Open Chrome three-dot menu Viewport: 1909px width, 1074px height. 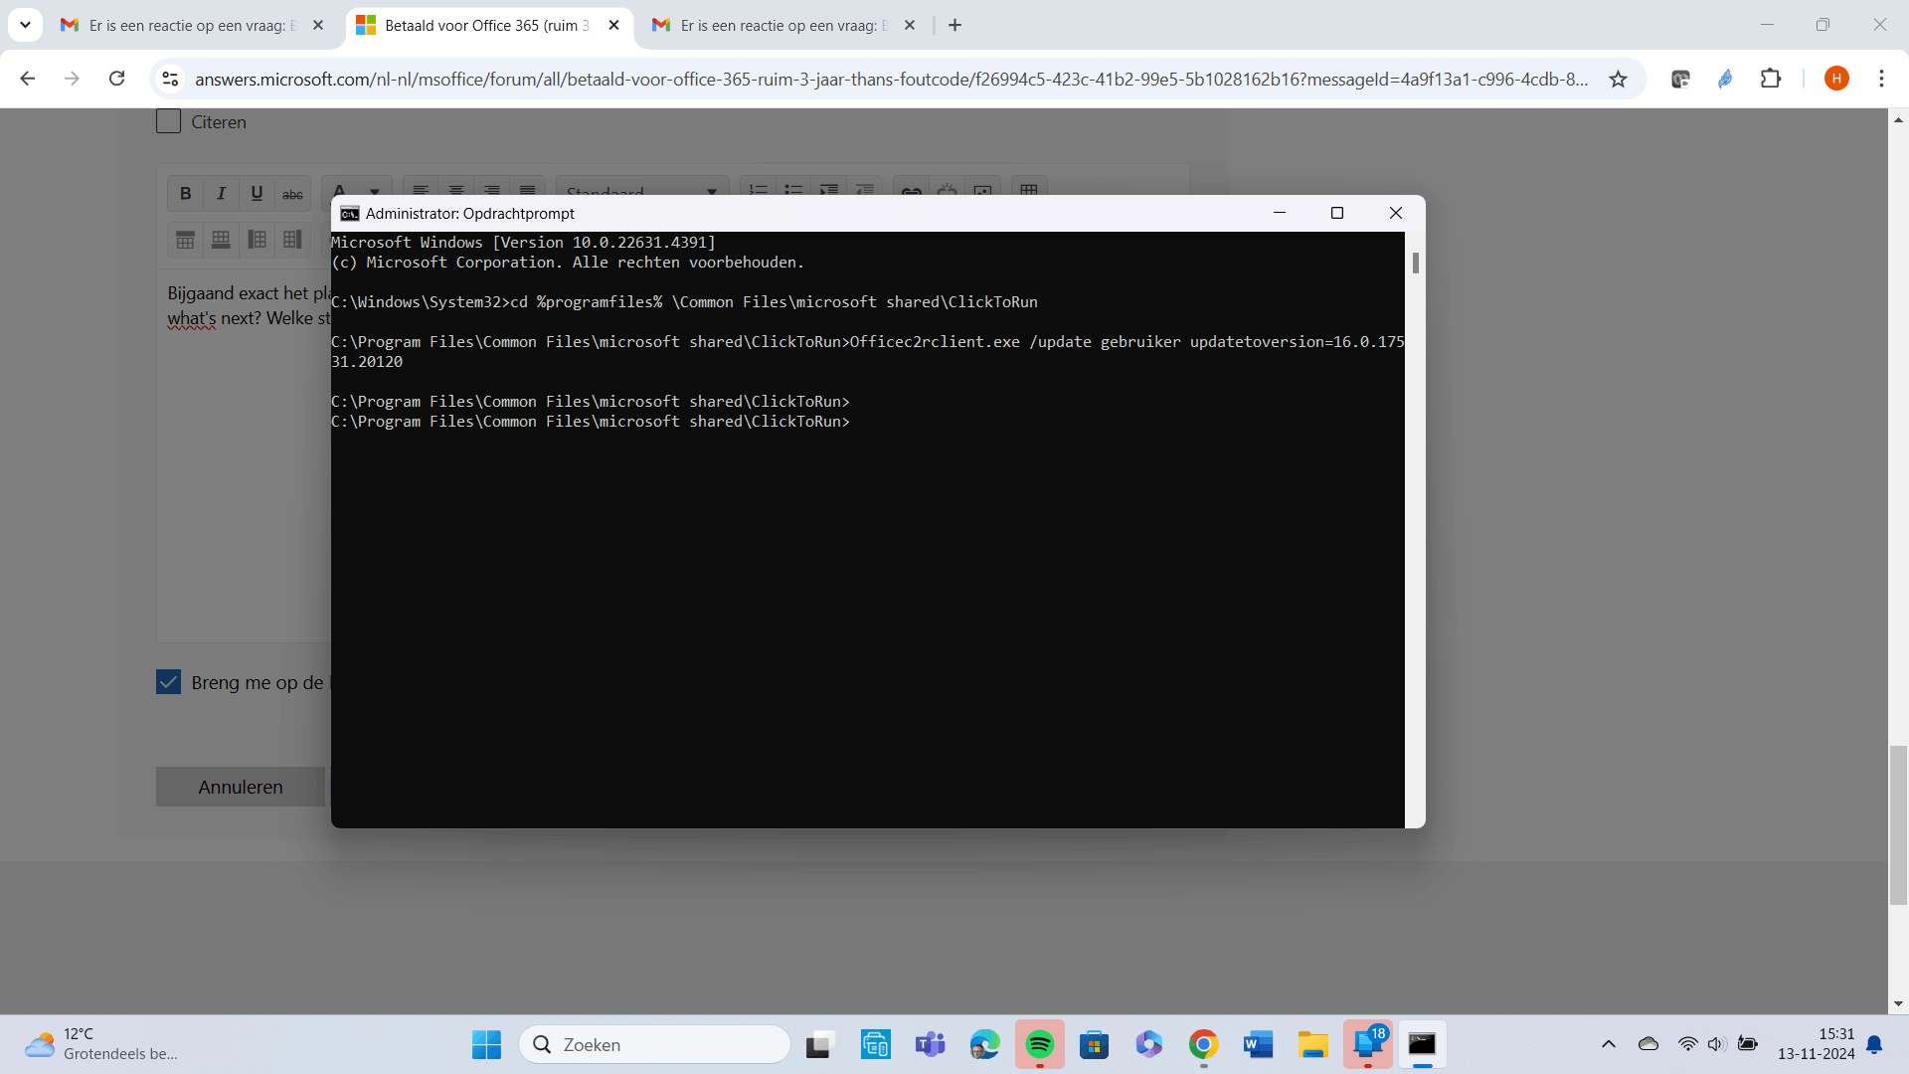pyautogui.click(x=1881, y=79)
